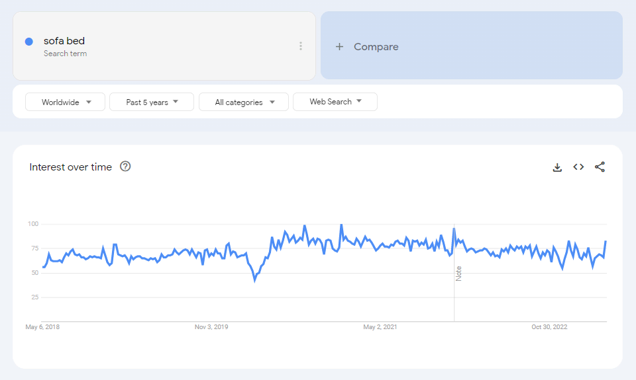Download the chart data as CSV

(x=557, y=167)
